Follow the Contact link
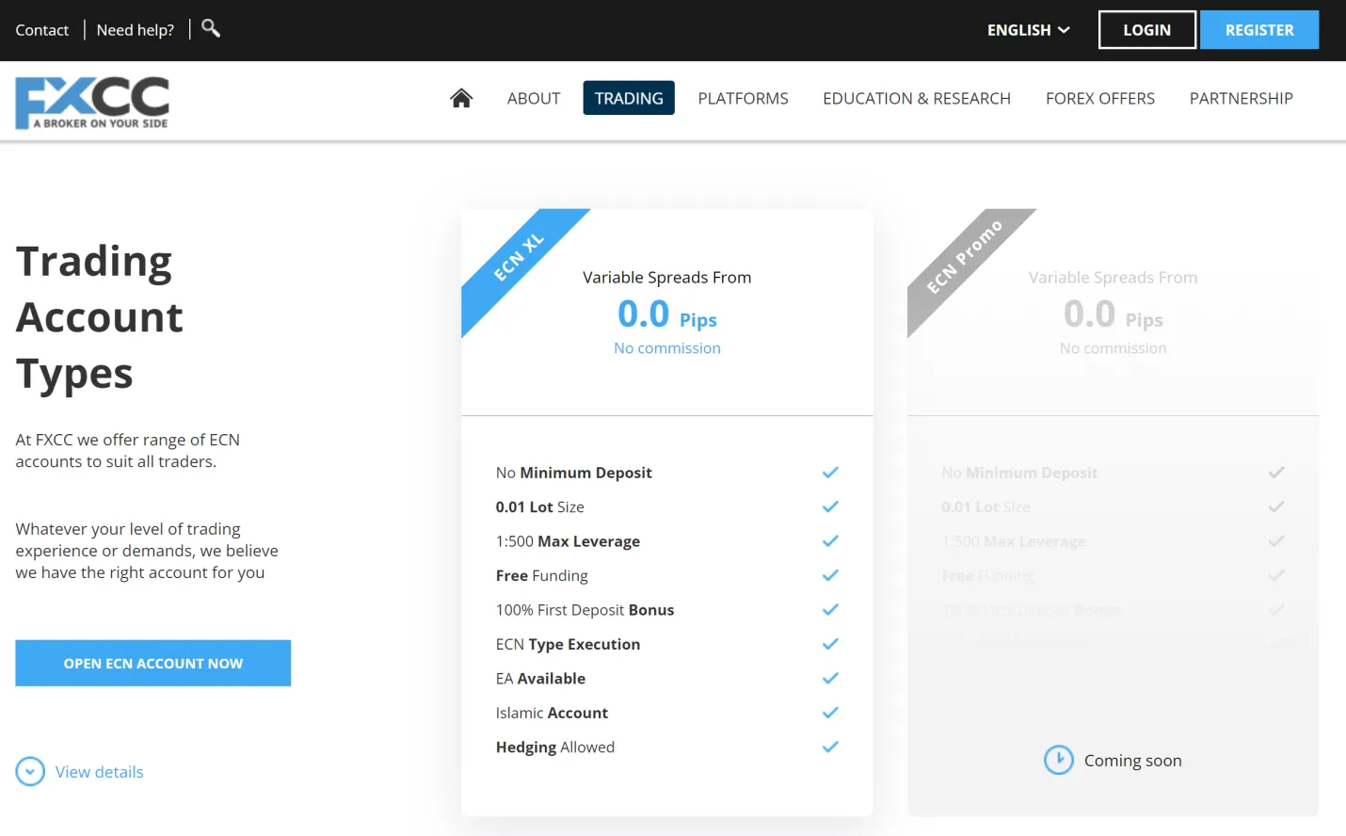This screenshot has width=1346, height=836. pos(42,30)
